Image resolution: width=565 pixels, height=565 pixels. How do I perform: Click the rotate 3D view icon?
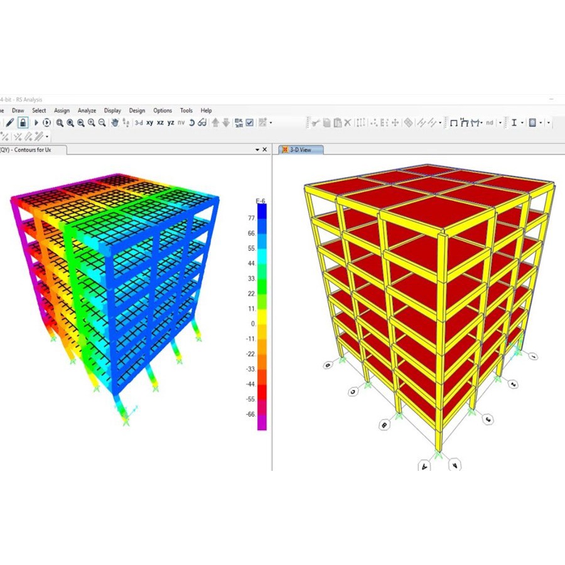(191, 123)
